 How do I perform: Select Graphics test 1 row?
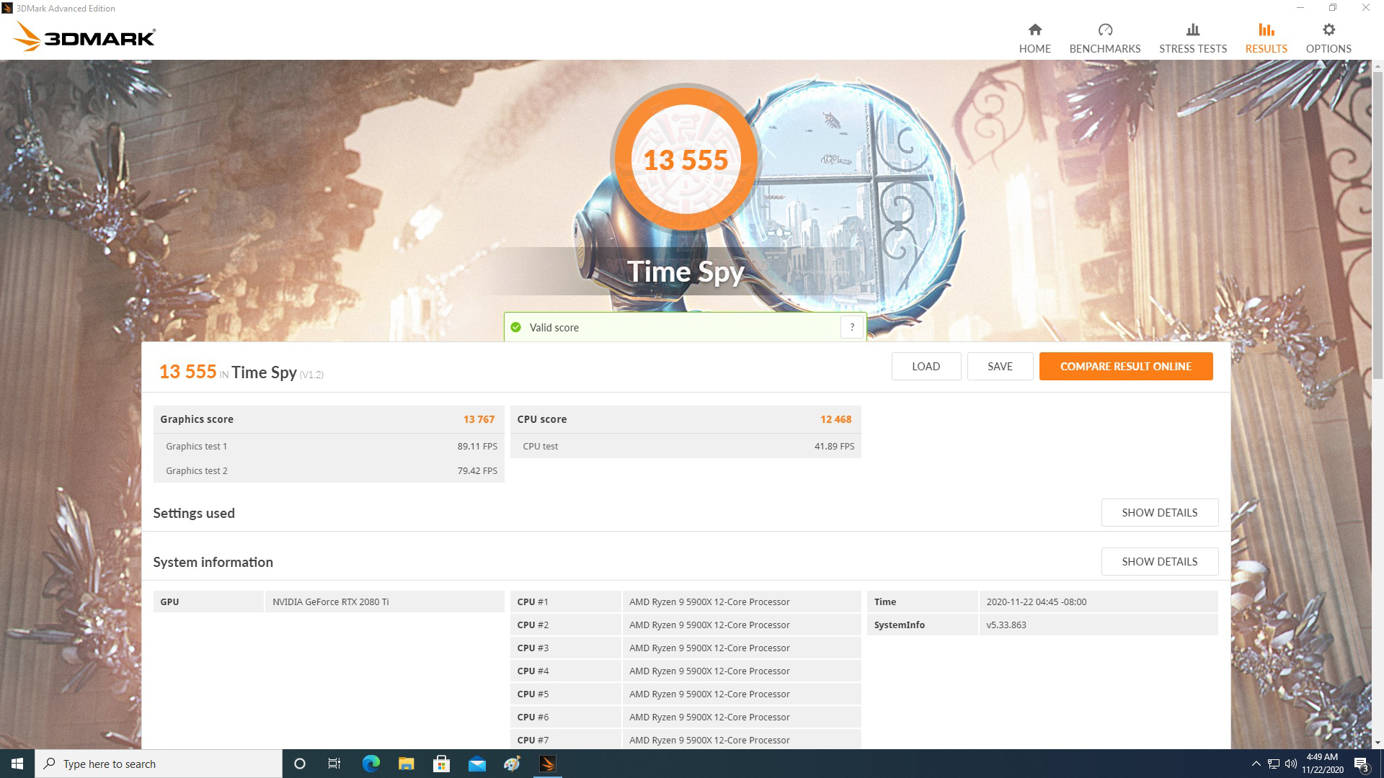tap(329, 446)
